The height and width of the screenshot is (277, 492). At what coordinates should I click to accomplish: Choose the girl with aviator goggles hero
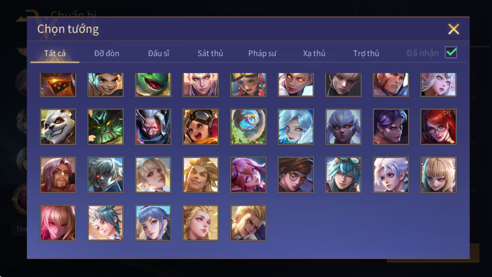201,127
